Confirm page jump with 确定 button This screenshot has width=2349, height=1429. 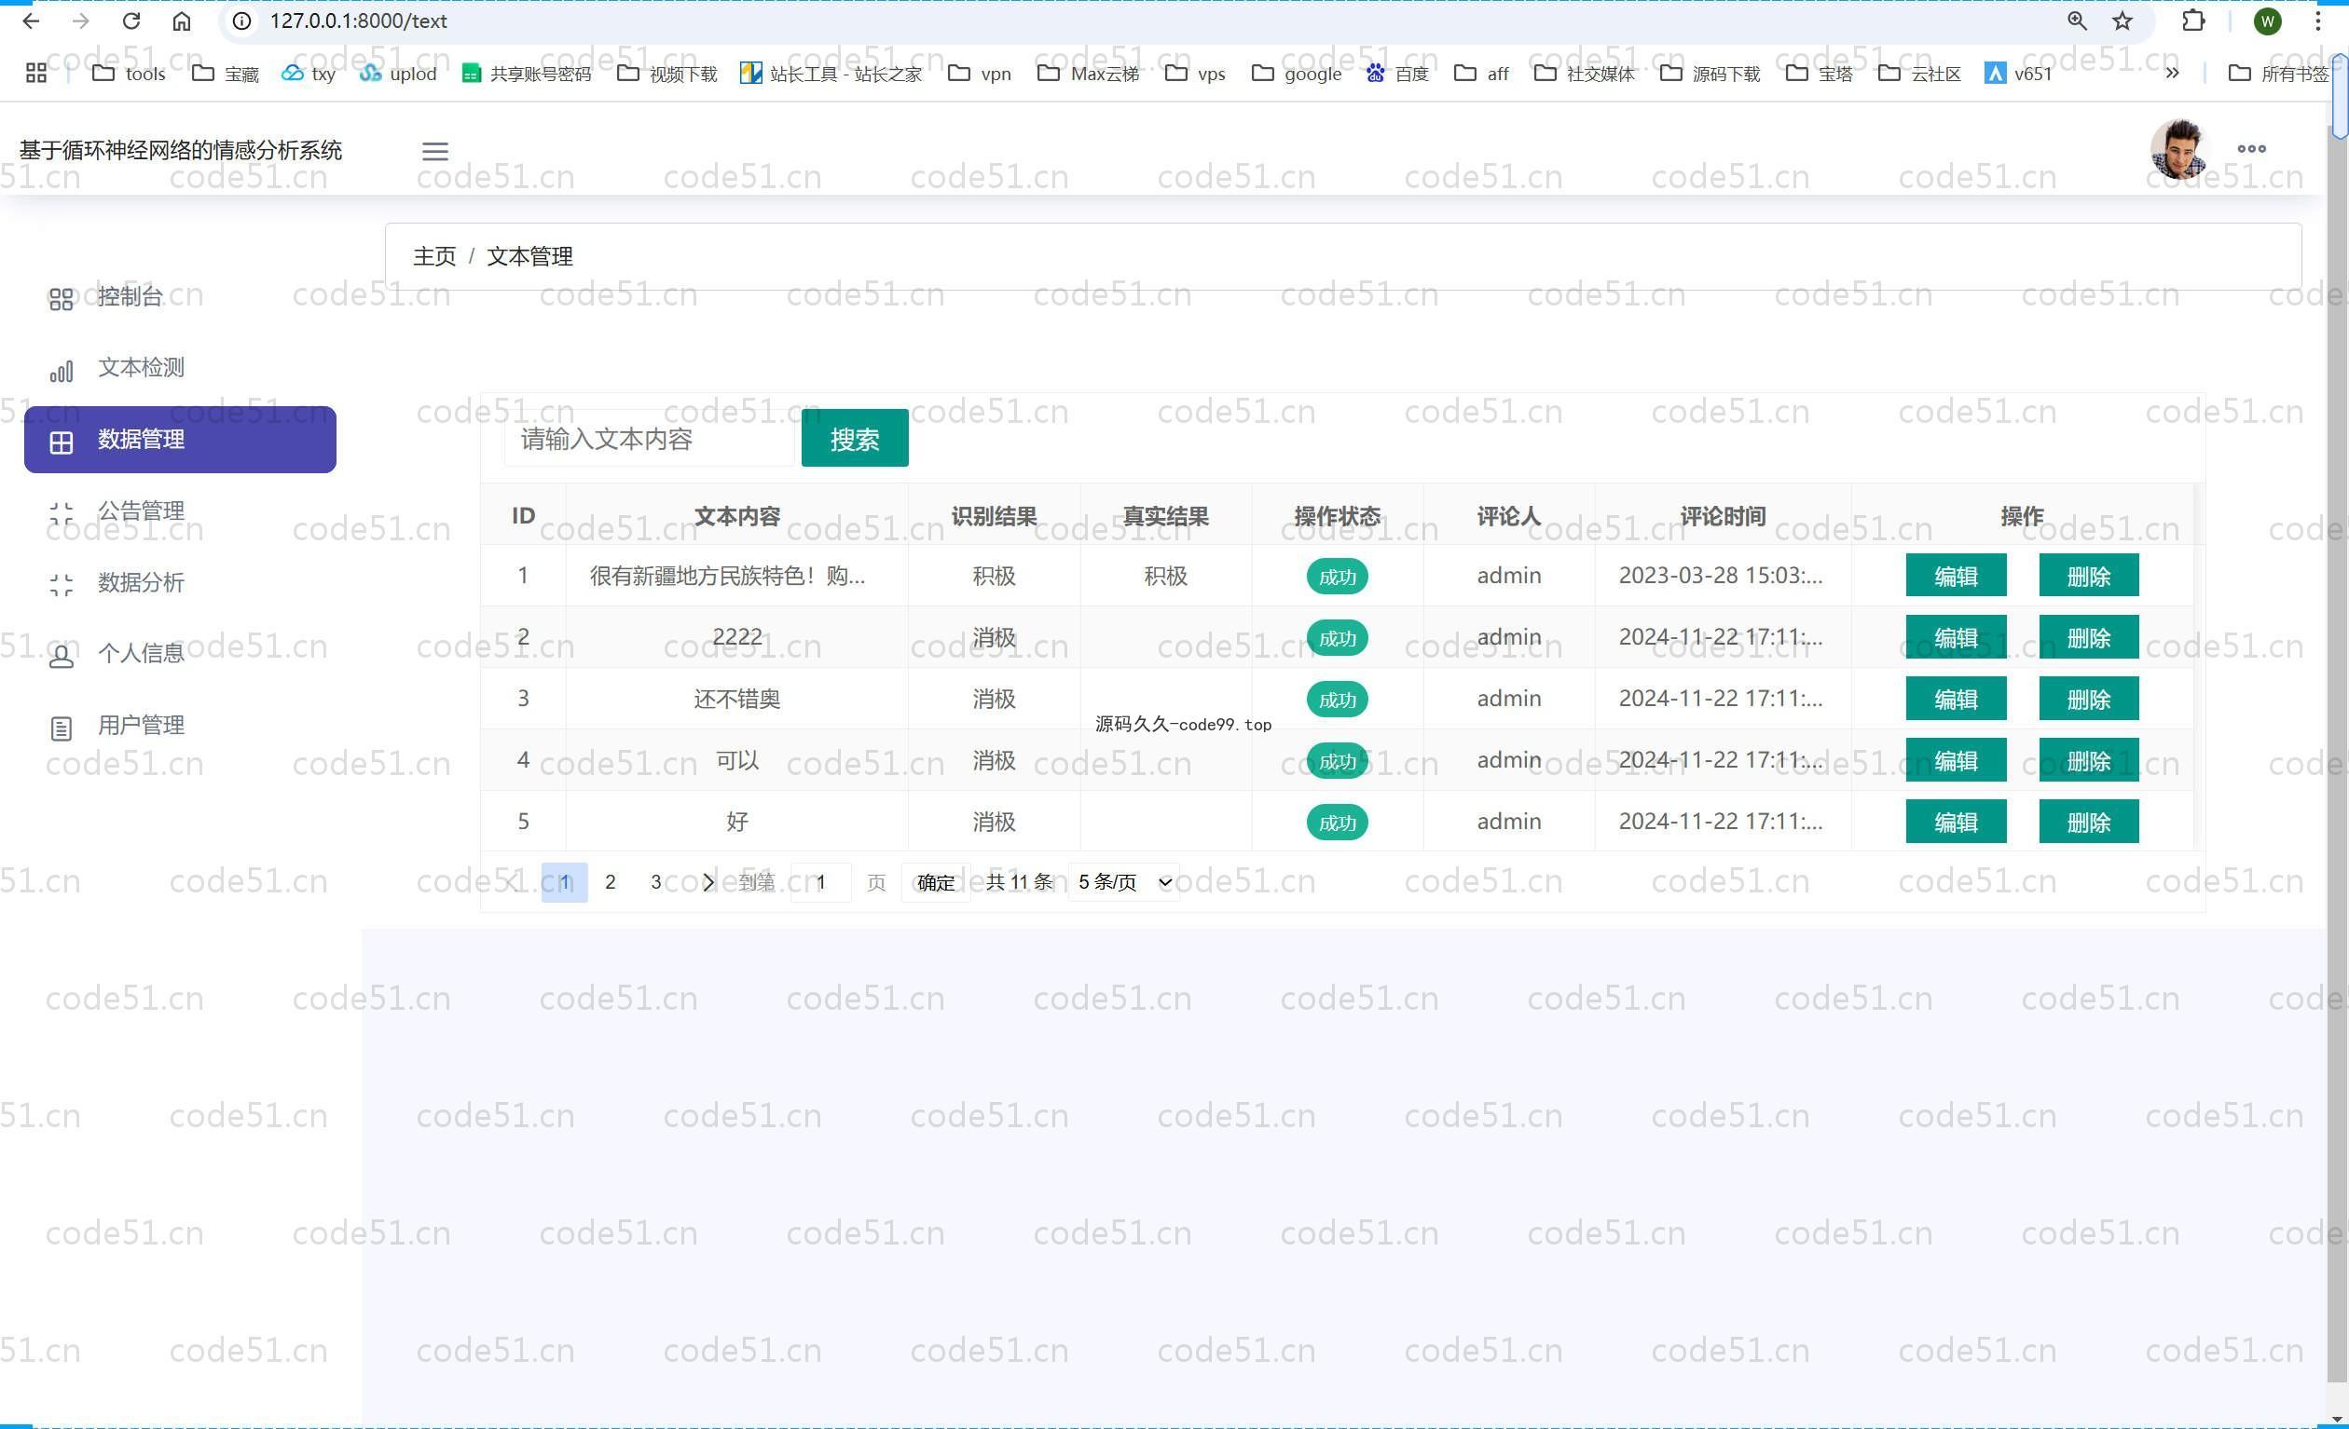[935, 882]
